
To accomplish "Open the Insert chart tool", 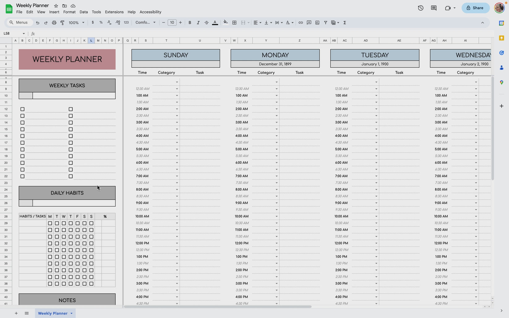I will click(317, 23).
